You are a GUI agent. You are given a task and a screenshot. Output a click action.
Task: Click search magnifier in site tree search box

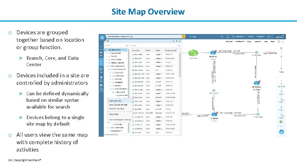tap(127, 45)
